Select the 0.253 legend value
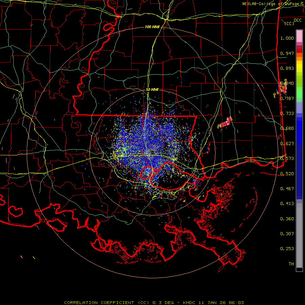Screen dimensions: 305x305 [287, 249]
